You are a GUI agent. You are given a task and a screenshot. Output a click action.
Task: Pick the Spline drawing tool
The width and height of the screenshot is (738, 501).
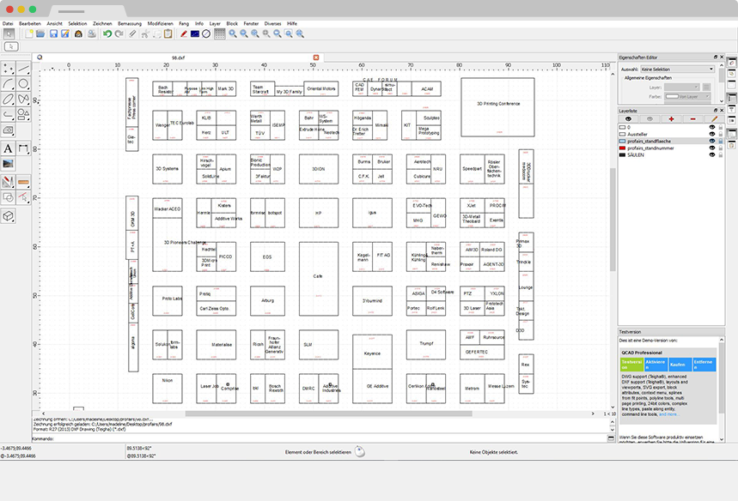click(23, 100)
